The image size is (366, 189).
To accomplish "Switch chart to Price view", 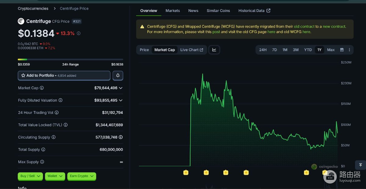I will pyautogui.click(x=144, y=50).
